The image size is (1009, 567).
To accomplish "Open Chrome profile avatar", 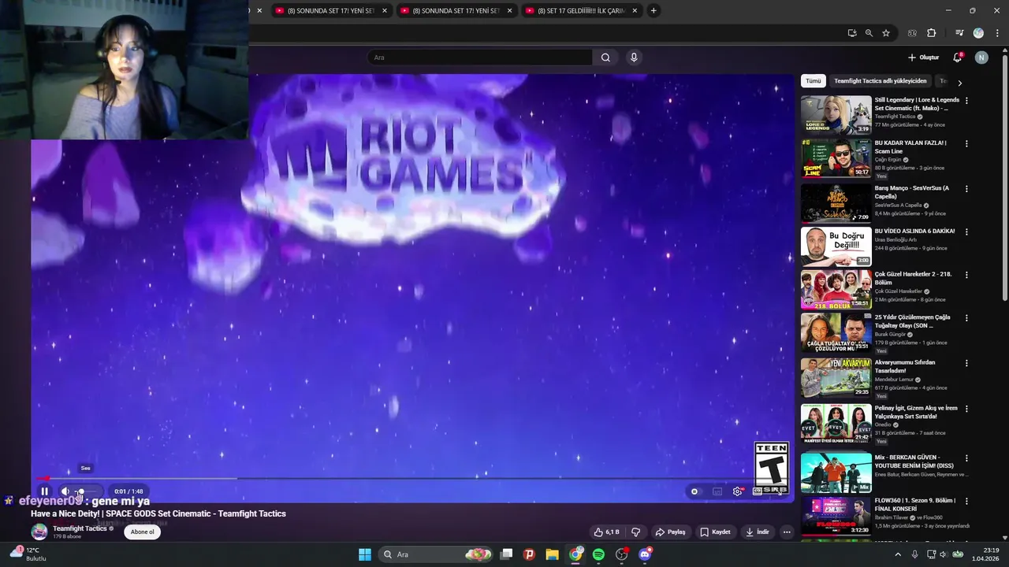I will (978, 33).
